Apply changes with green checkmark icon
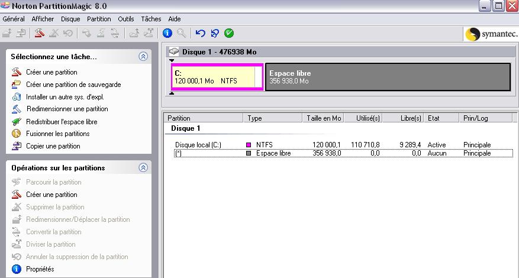 point(229,33)
